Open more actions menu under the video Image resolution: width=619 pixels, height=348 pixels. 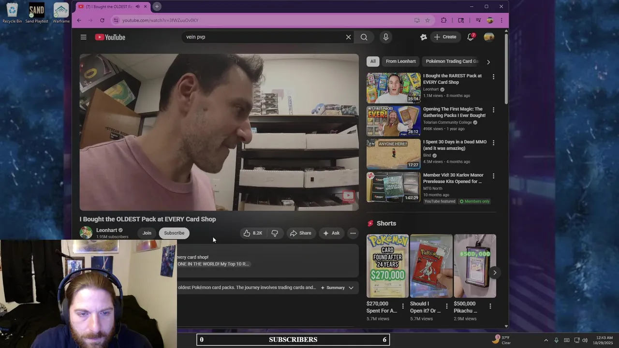[353, 233]
